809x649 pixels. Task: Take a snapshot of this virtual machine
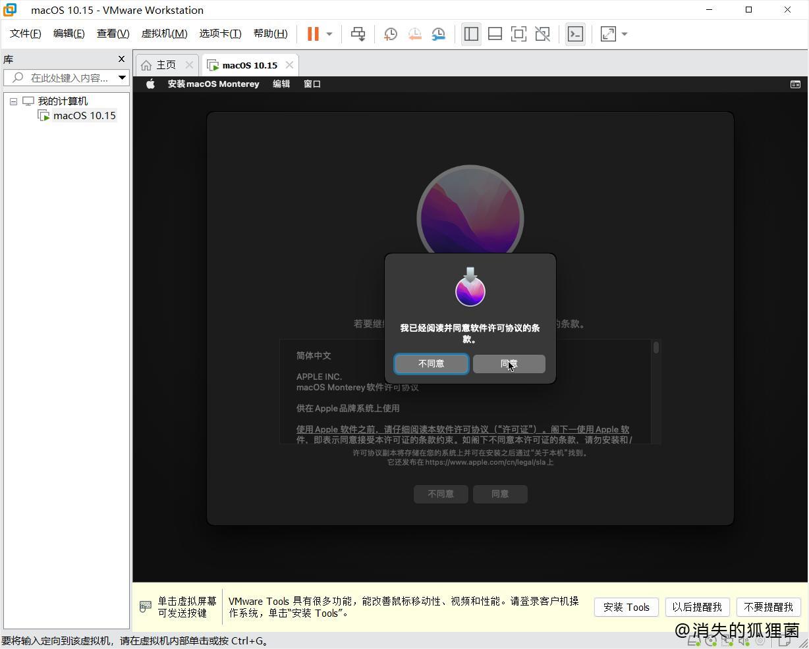(390, 34)
